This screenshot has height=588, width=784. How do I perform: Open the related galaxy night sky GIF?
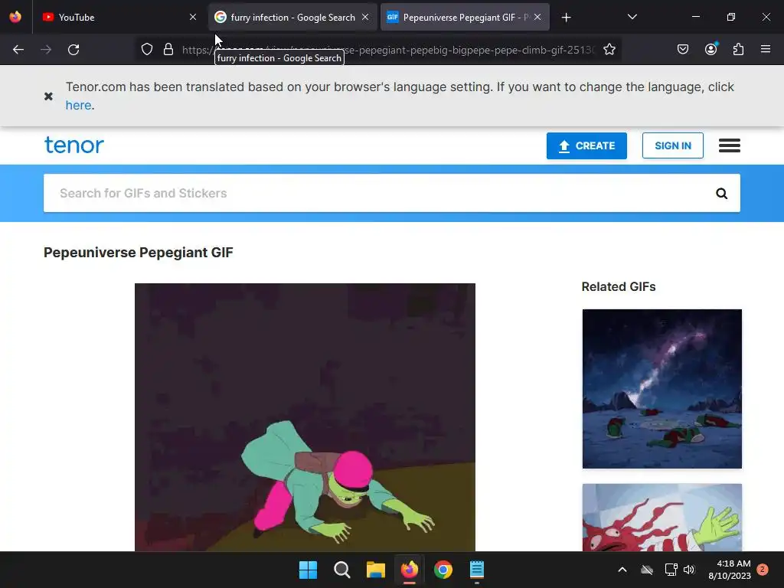[662, 388]
